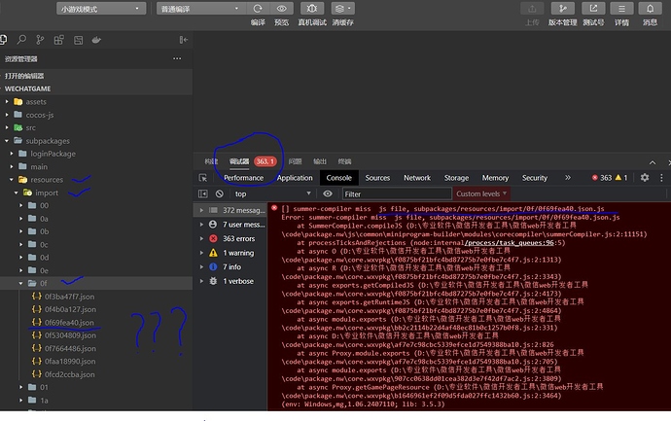Open DevTools settings gear
Viewport: 671px width, 421px height.
(645, 178)
